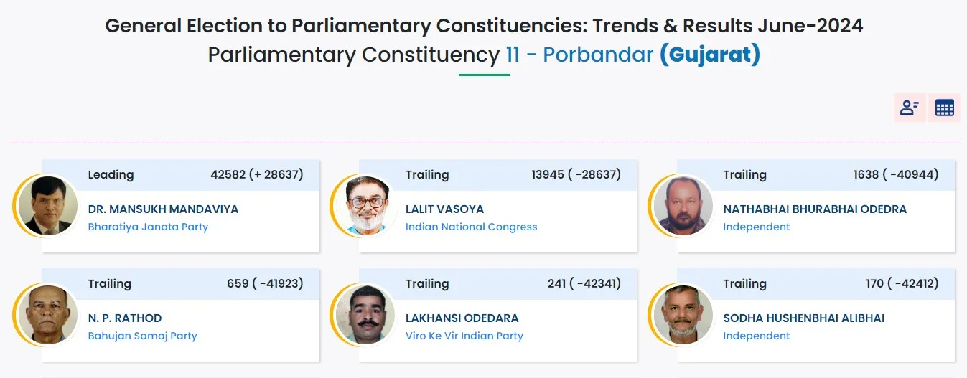This screenshot has width=967, height=378.
Task: Click SODHA HUSHENBHAI ALIBHAI name
Action: coord(803,318)
